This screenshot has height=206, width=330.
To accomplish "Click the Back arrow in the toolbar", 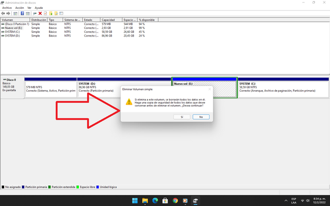I will [x=3, y=13].
